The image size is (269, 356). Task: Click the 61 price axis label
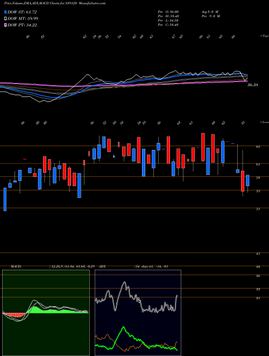coord(258,164)
